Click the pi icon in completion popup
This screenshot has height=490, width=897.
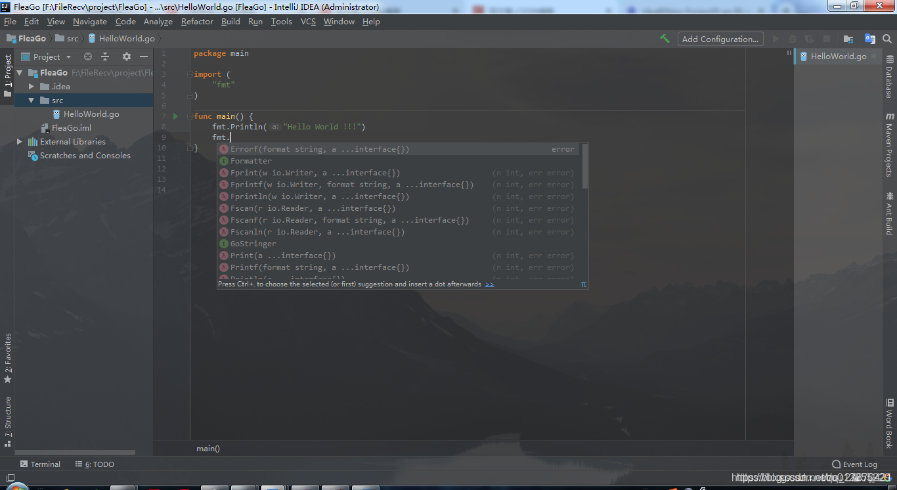[x=583, y=284]
